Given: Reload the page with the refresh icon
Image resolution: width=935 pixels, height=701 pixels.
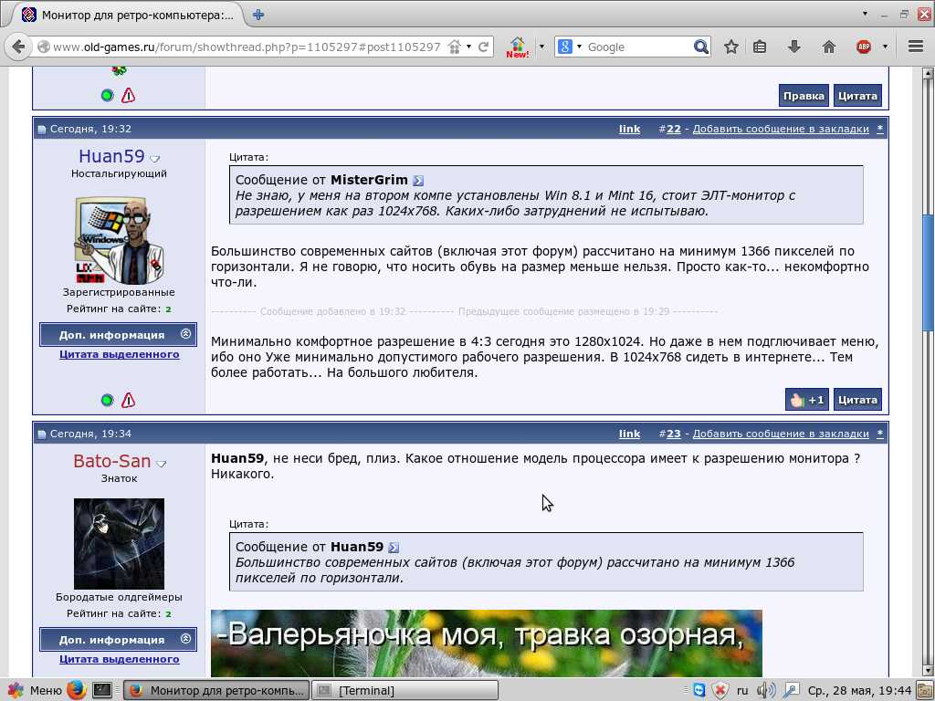Looking at the screenshot, I should [484, 47].
